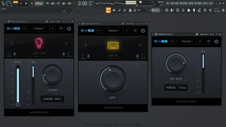Toggle the Xvox Comp power button
The image size is (226, 127).
click(x=69, y=29)
